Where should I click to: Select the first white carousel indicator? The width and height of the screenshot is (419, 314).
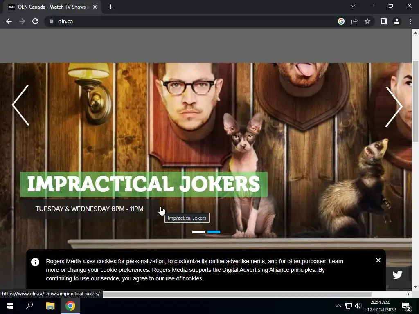198,232
